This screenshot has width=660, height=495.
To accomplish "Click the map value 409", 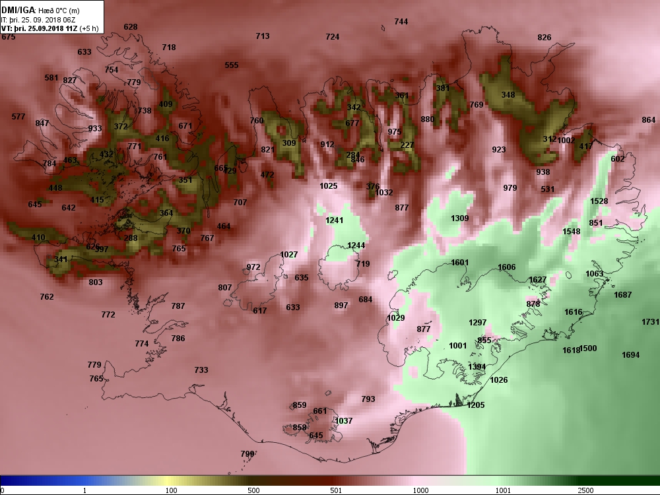I will click(166, 104).
